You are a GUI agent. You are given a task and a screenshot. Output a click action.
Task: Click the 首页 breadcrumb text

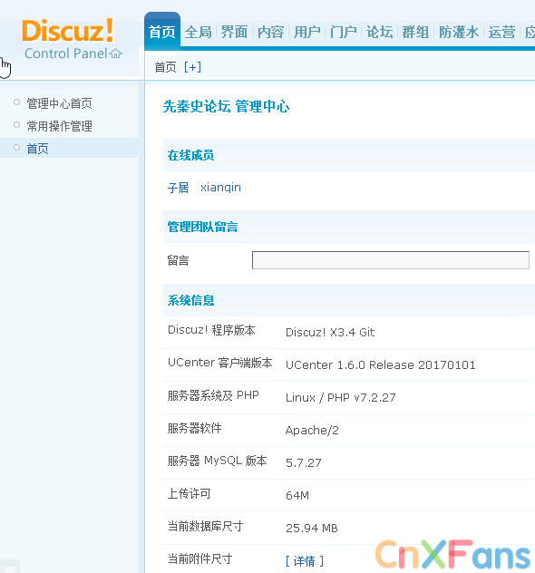coord(166,67)
